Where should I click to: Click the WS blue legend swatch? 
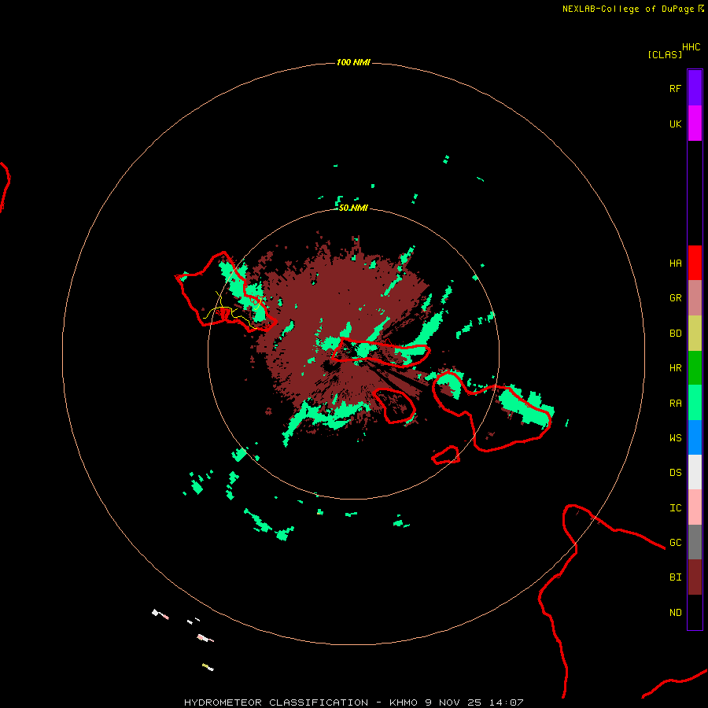[x=695, y=437]
